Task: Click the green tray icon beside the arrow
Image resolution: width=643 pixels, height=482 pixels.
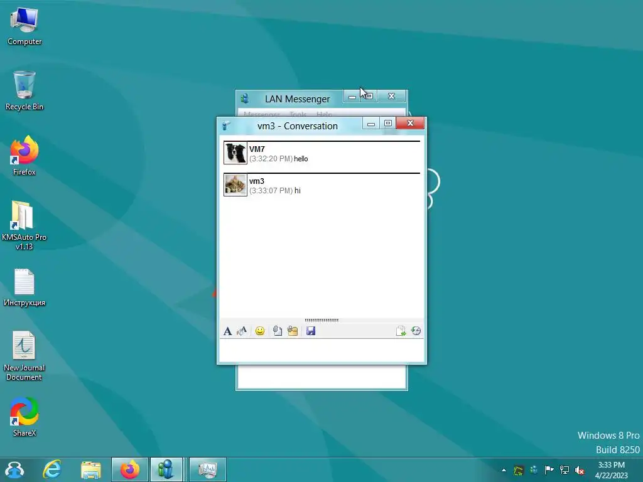Action: (519, 470)
